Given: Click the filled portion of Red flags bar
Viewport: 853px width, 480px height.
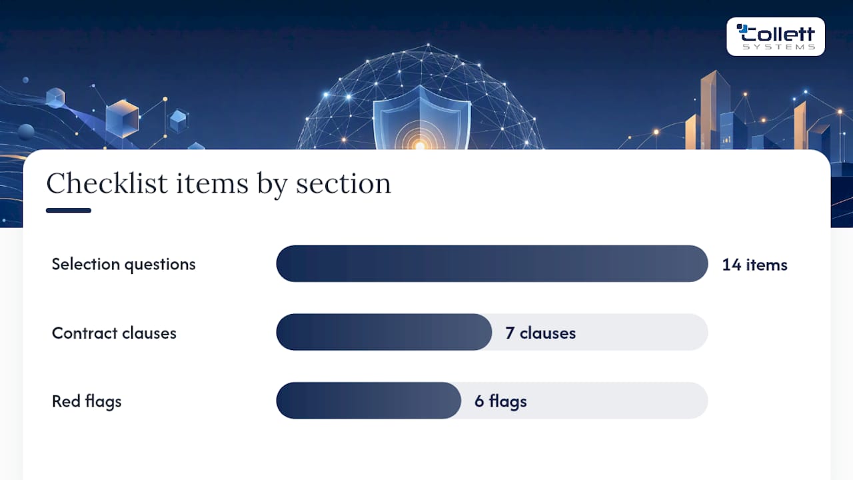Looking at the screenshot, I should pos(369,401).
